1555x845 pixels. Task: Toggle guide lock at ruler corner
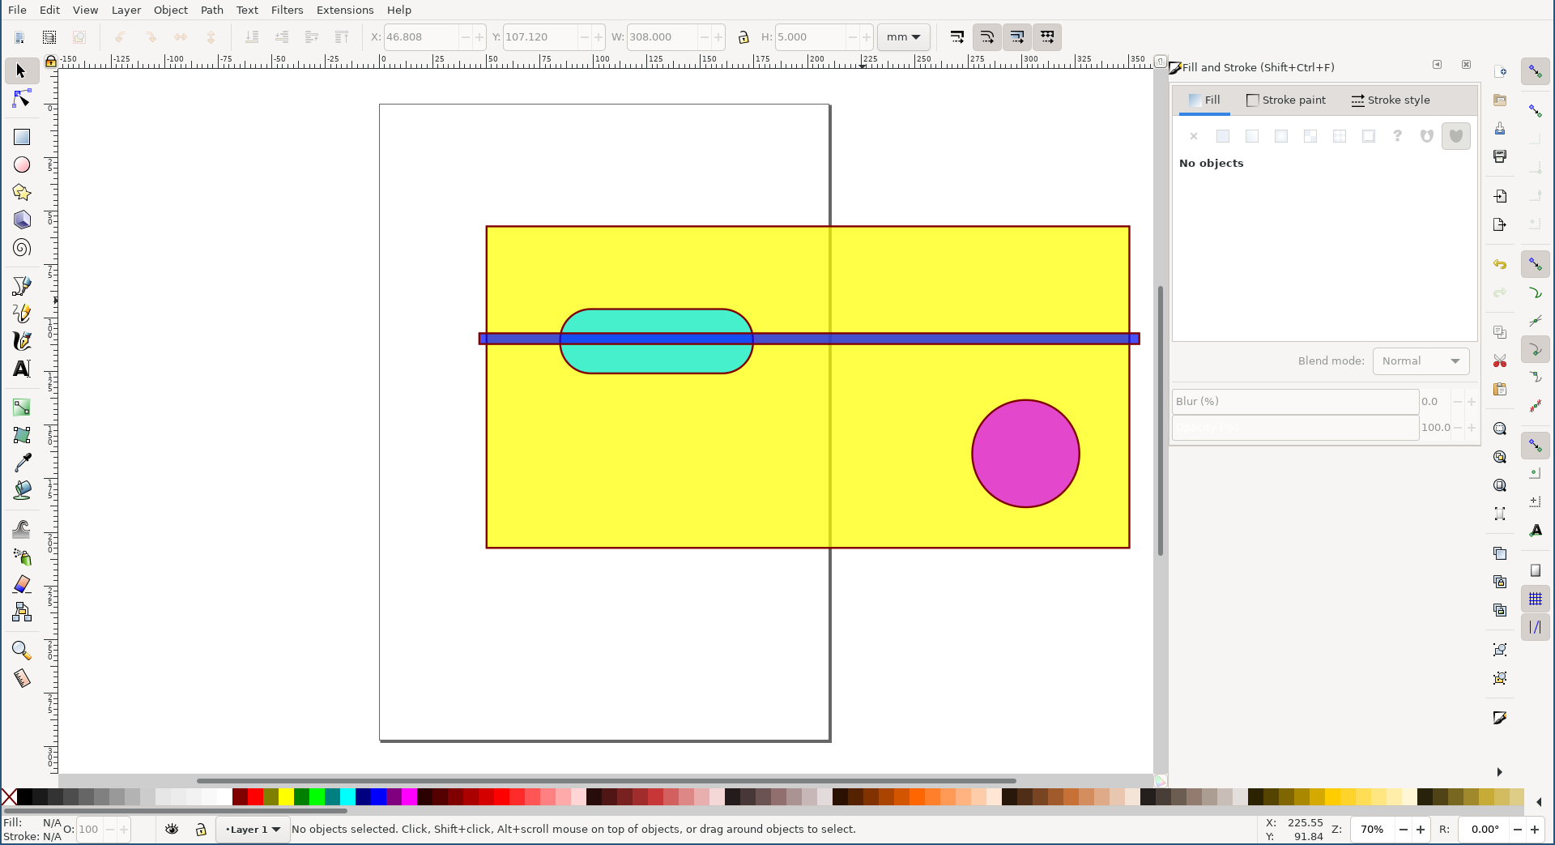(51, 61)
